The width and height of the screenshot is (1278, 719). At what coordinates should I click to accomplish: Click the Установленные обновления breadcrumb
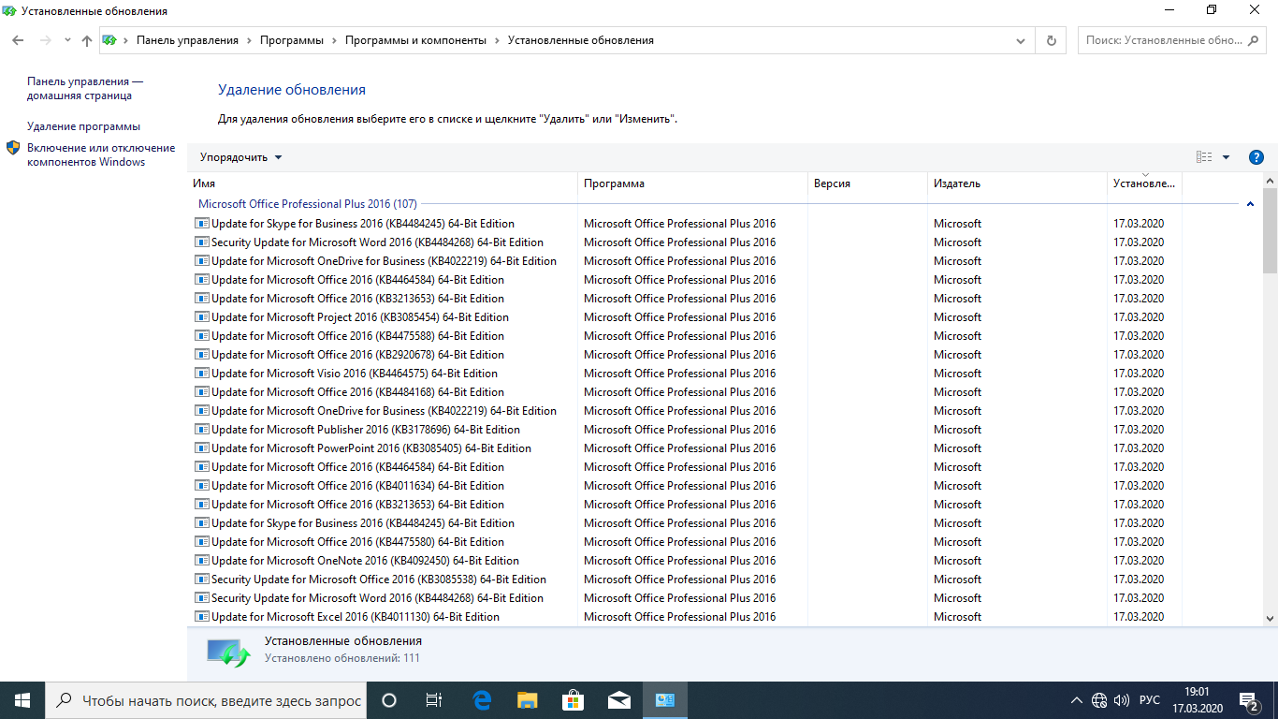tap(581, 40)
